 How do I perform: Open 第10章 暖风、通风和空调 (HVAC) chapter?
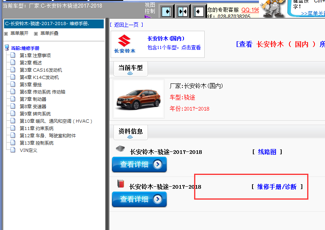(56, 121)
